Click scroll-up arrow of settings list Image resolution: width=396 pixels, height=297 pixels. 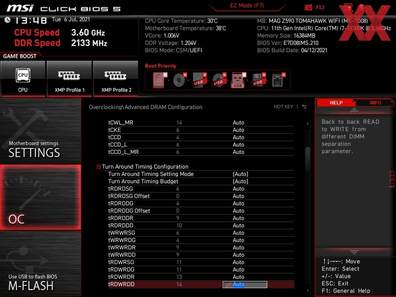[307, 123]
